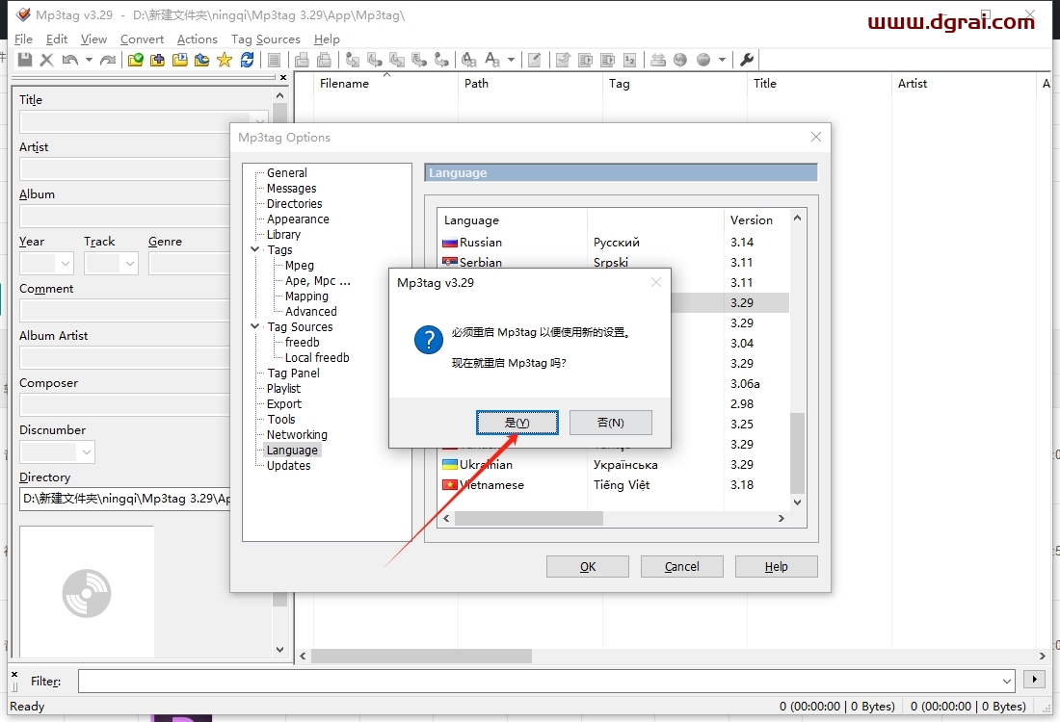Click Cancel in Mp3tag Options
This screenshot has height=722, width=1060.
click(x=681, y=567)
